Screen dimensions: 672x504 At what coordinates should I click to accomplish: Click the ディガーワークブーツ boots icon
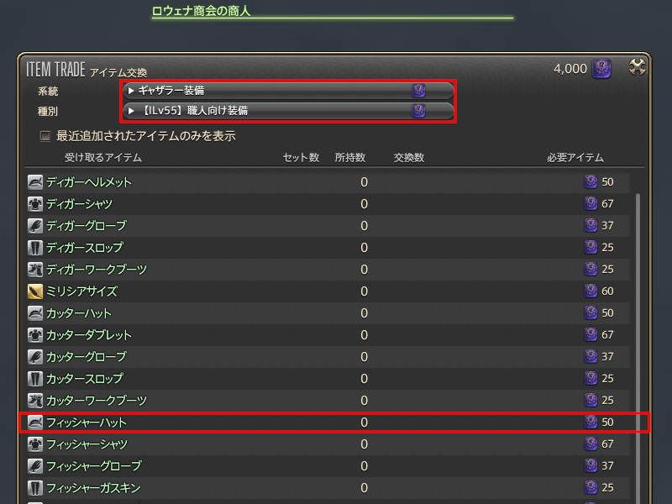click(35, 270)
